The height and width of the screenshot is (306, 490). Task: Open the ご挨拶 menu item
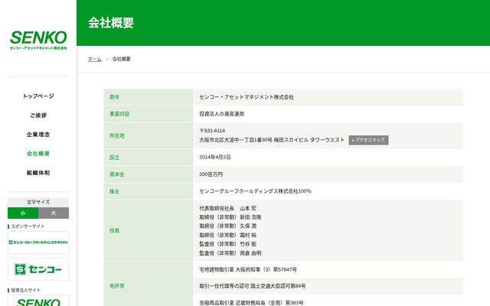point(38,116)
